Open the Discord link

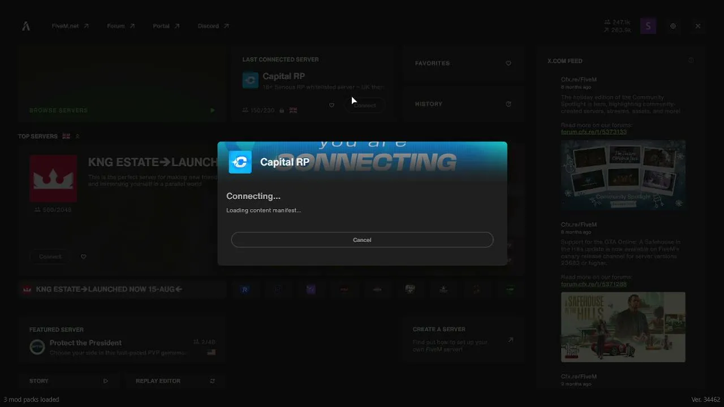(213, 26)
